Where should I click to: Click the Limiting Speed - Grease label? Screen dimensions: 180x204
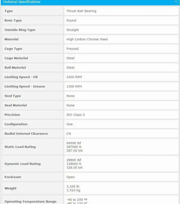[25, 87]
